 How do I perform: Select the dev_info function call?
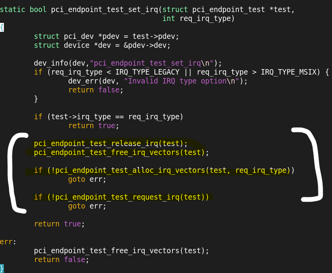click(x=49, y=63)
